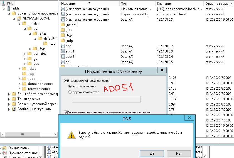
Task: Click the tree scrollbar right arrow
Action: [x=55, y=134]
